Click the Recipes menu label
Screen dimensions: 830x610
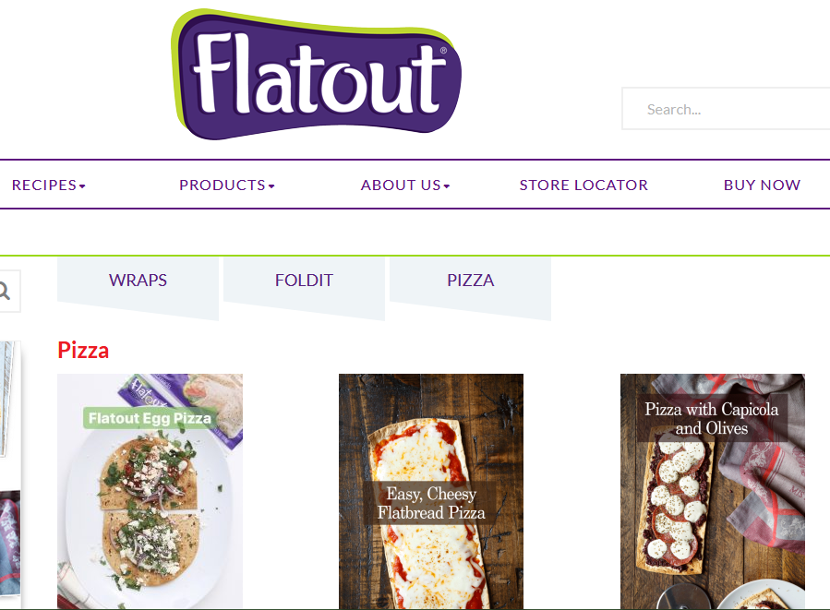tap(44, 185)
